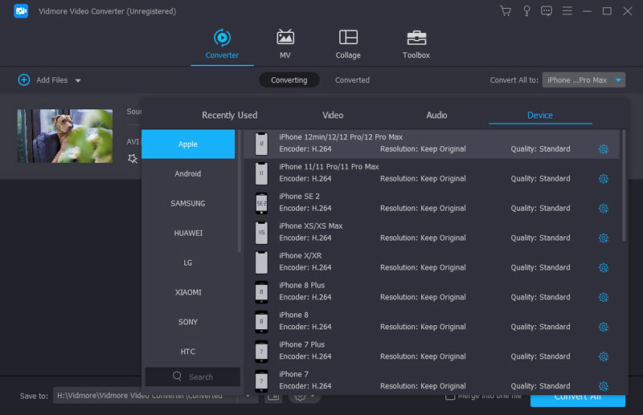Open the MV module icon

(x=285, y=38)
